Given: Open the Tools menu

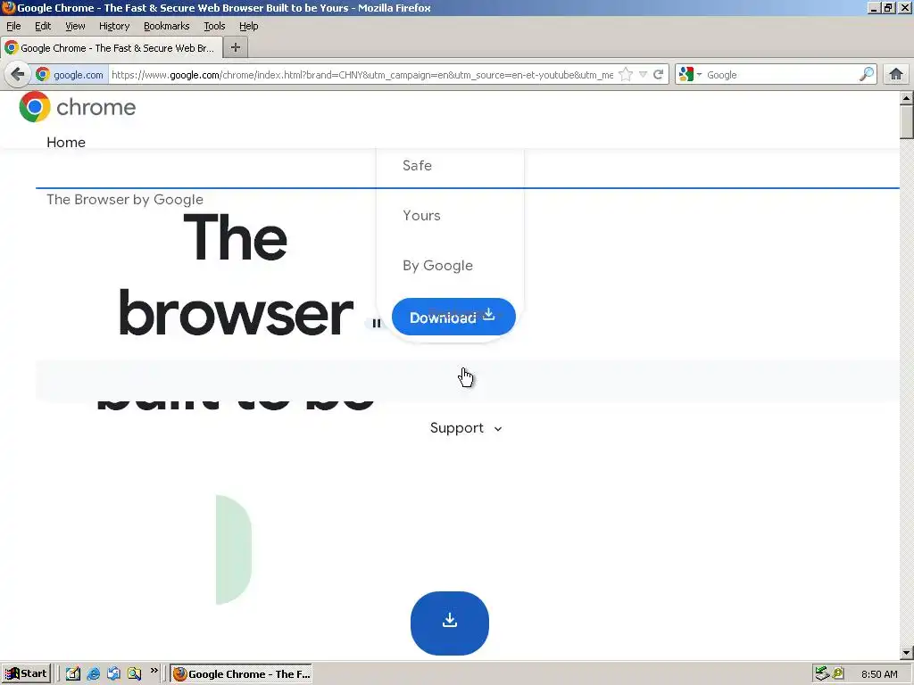Looking at the screenshot, I should [x=214, y=26].
